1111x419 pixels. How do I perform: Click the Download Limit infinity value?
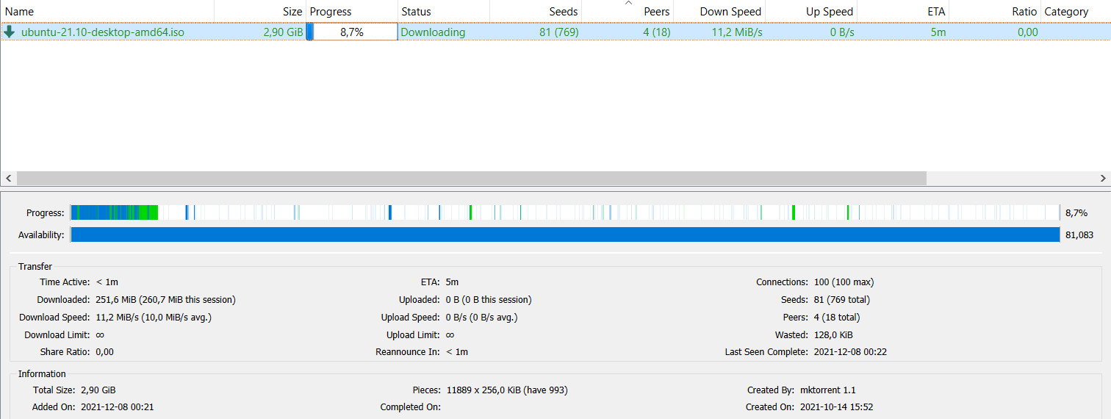(100, 334)
